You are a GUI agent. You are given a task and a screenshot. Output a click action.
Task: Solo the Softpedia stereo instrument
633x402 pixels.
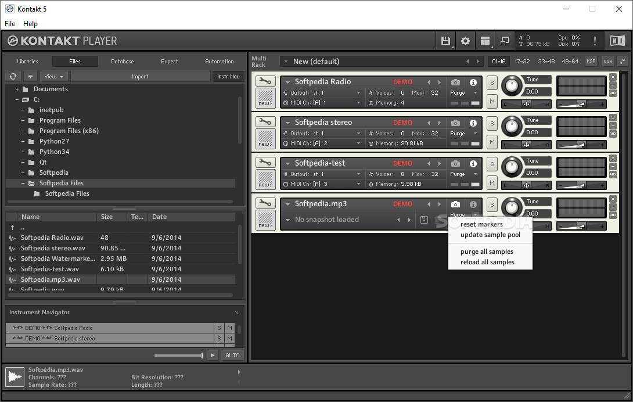[x=492, y=124]
